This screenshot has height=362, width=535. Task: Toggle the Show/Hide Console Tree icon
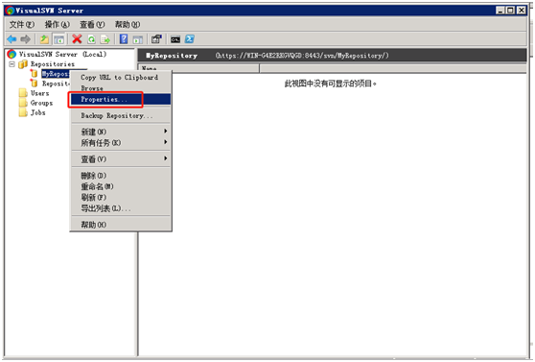pyautogui.click(x=59, y=39)
